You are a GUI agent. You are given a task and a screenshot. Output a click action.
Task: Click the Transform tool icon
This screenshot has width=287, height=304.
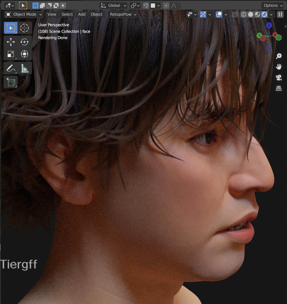25,54
